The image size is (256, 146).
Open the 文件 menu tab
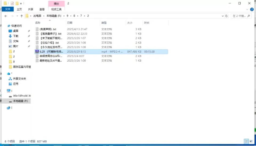click(8, 9)
